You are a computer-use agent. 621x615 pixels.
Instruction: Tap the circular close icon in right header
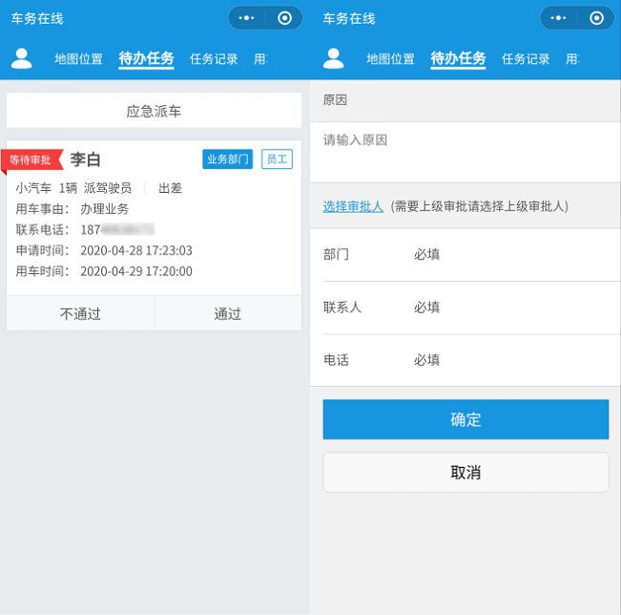pos(596,18)
